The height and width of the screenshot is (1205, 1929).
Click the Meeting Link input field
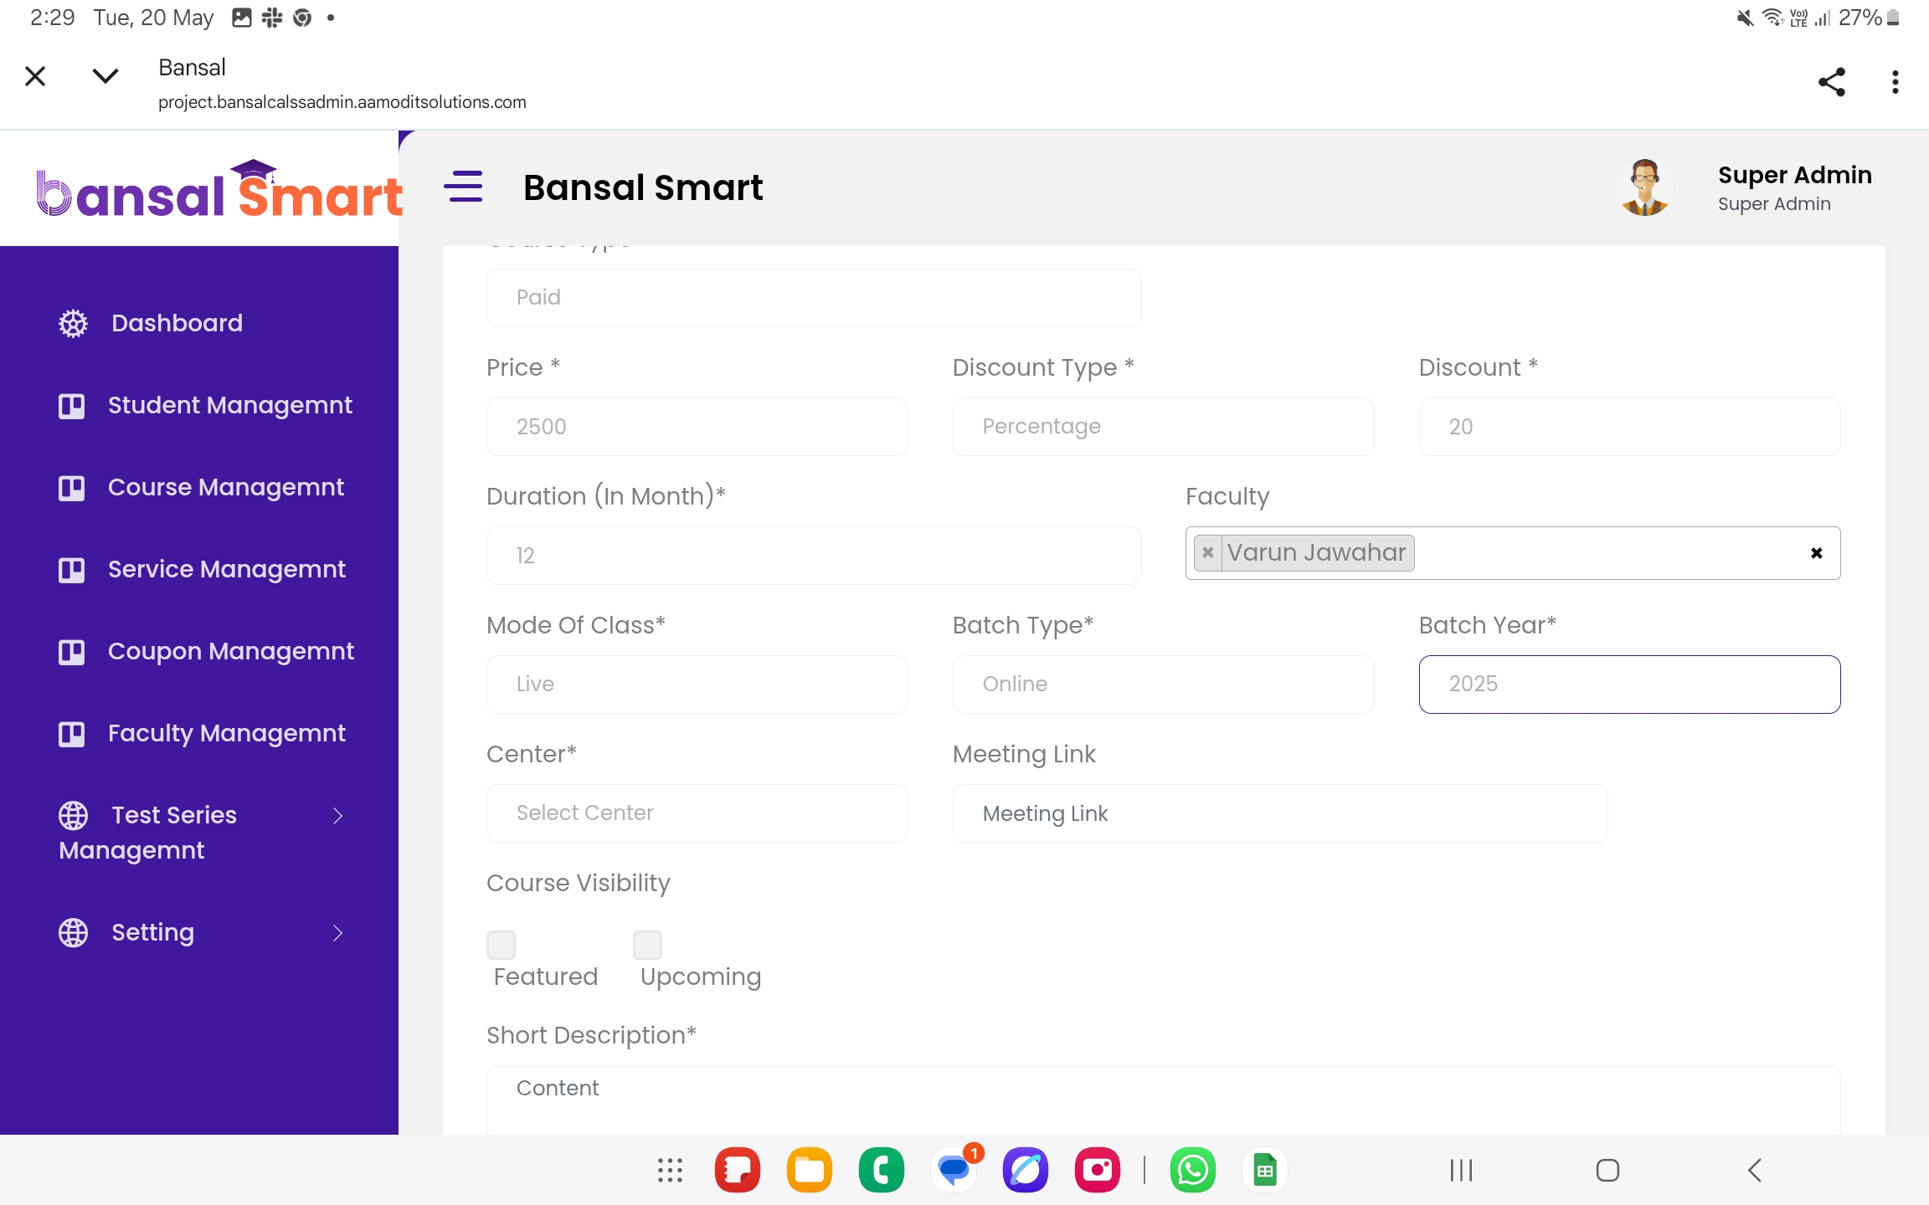1280,813
